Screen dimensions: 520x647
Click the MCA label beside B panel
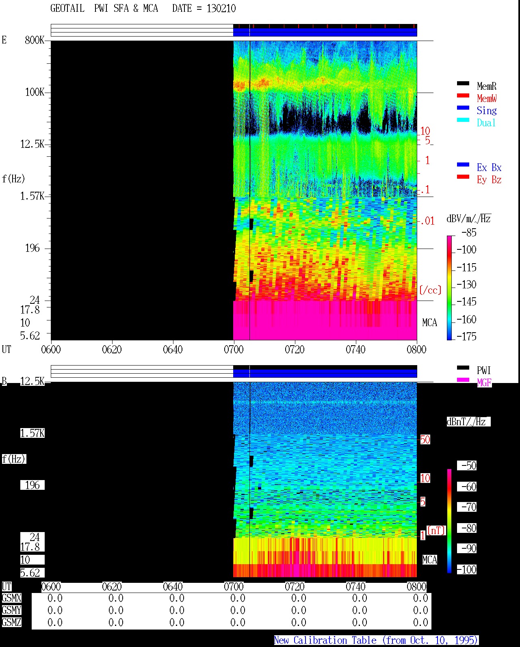tap(430, 560)
